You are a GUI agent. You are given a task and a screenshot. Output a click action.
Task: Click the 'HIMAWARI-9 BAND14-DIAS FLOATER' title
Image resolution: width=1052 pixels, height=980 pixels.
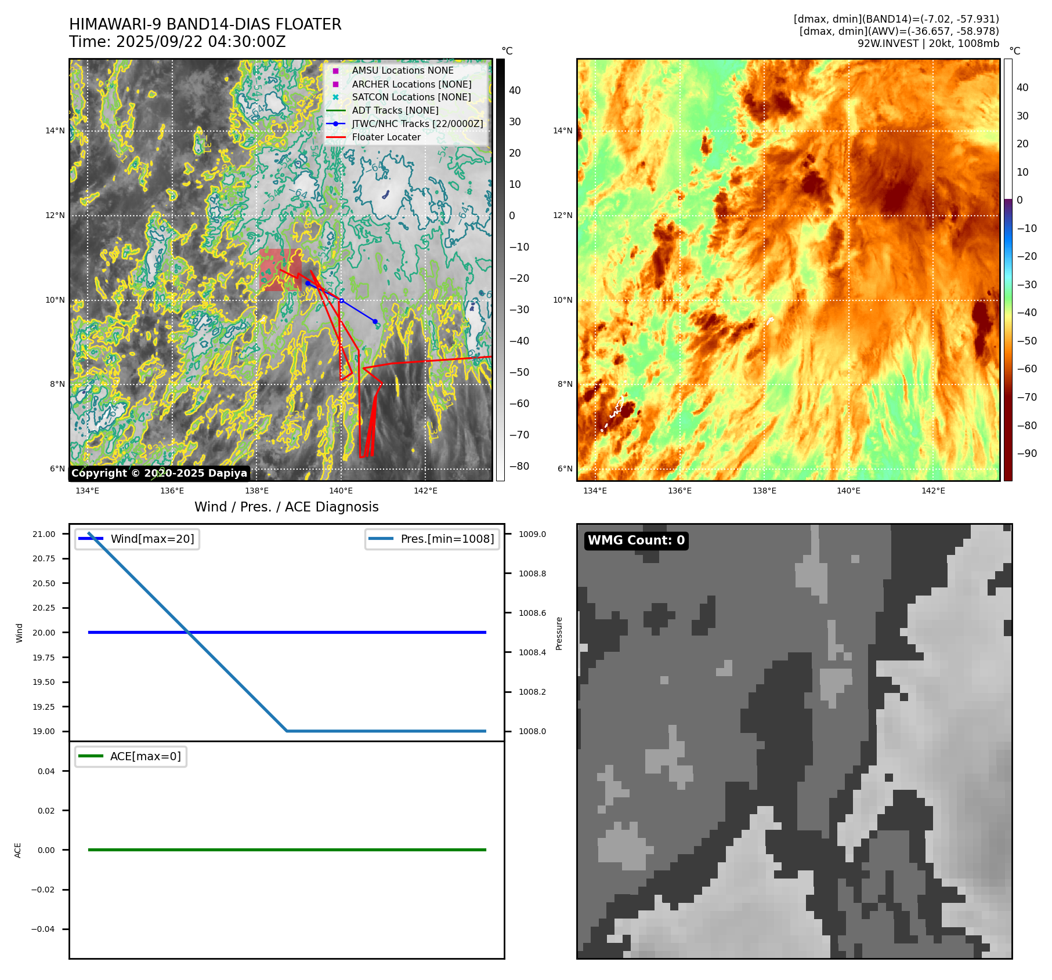[205, 24]
